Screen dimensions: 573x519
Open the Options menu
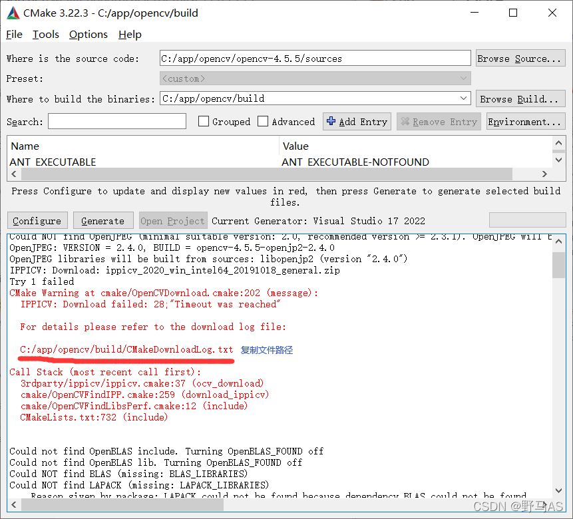(89, 35)
